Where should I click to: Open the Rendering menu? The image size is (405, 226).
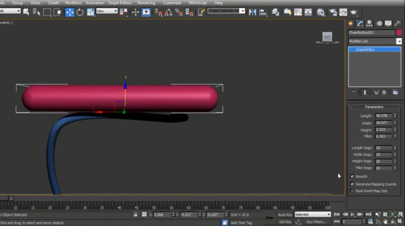pyautogui.click(x=146, y=3)
